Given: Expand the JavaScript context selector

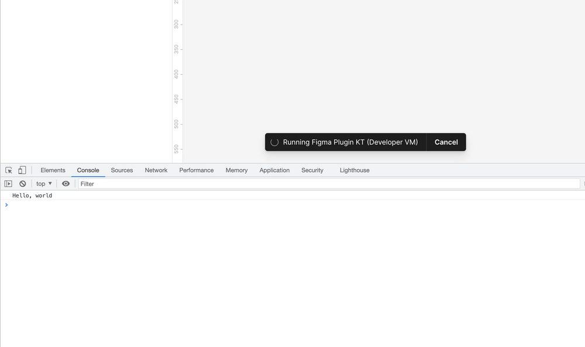Looking at the screenshot, I should click(x=43, y=183).
